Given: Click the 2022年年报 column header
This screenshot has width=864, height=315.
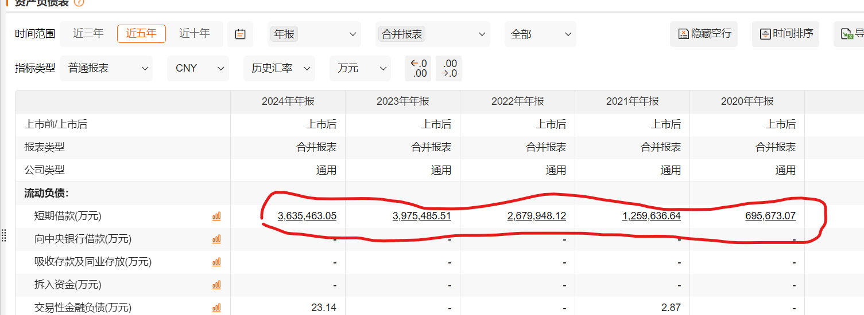Looking at the screenshot, I should (518, 102).
